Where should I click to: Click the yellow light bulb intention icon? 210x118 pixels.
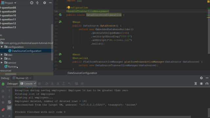(x=69, y=7)
